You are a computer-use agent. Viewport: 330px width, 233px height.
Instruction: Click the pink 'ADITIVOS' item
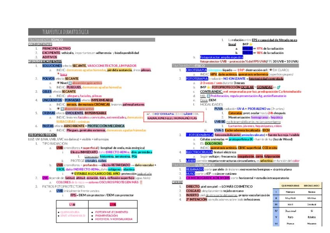pos(49,57)
